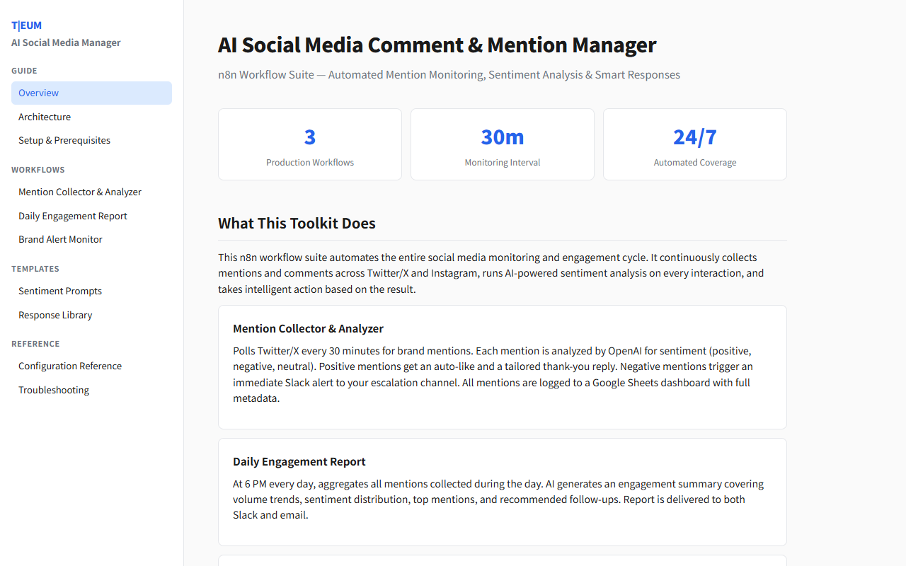This screenshot has width=906, height=566.
Task: Open Mention Collector & Analyzer sidebar link
Action: (x=80, y=192)
